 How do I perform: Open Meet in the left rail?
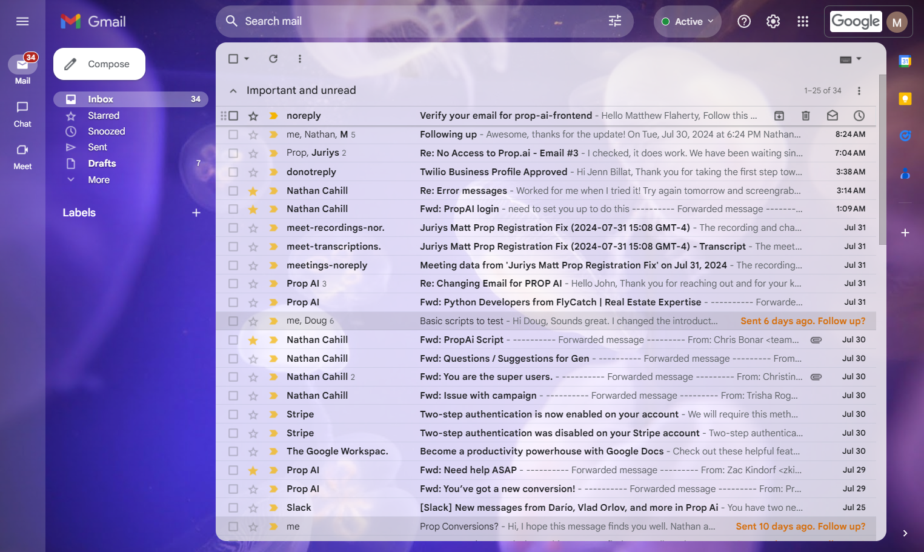pyautogui.click(x=22, y=156)
